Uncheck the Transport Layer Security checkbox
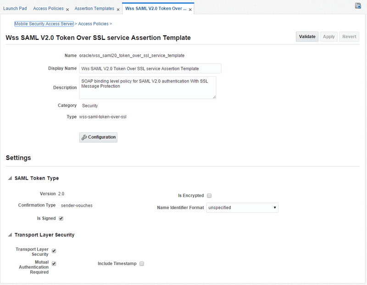Screen dimensions: 367x285 point(54,251)
